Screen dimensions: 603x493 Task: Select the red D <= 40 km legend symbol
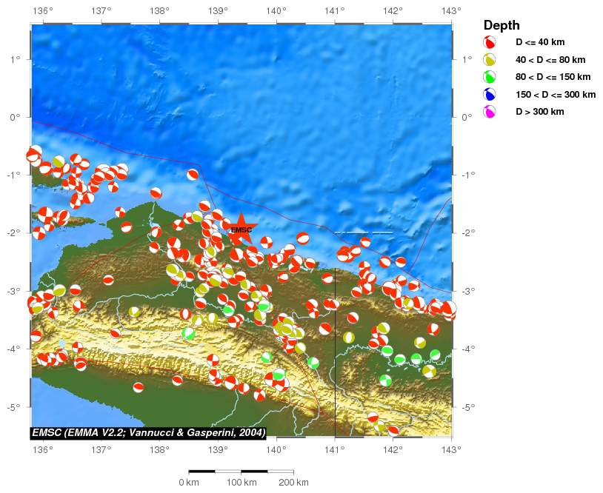pos(490,43)
